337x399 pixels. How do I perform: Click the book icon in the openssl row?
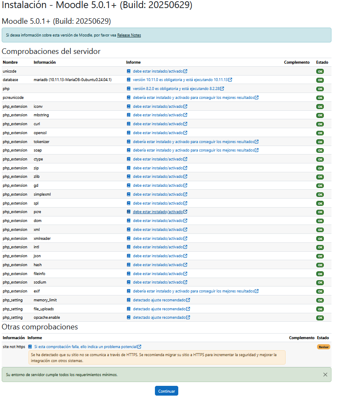[x=129, y=133]
